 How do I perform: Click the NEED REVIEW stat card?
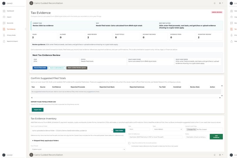99,36
